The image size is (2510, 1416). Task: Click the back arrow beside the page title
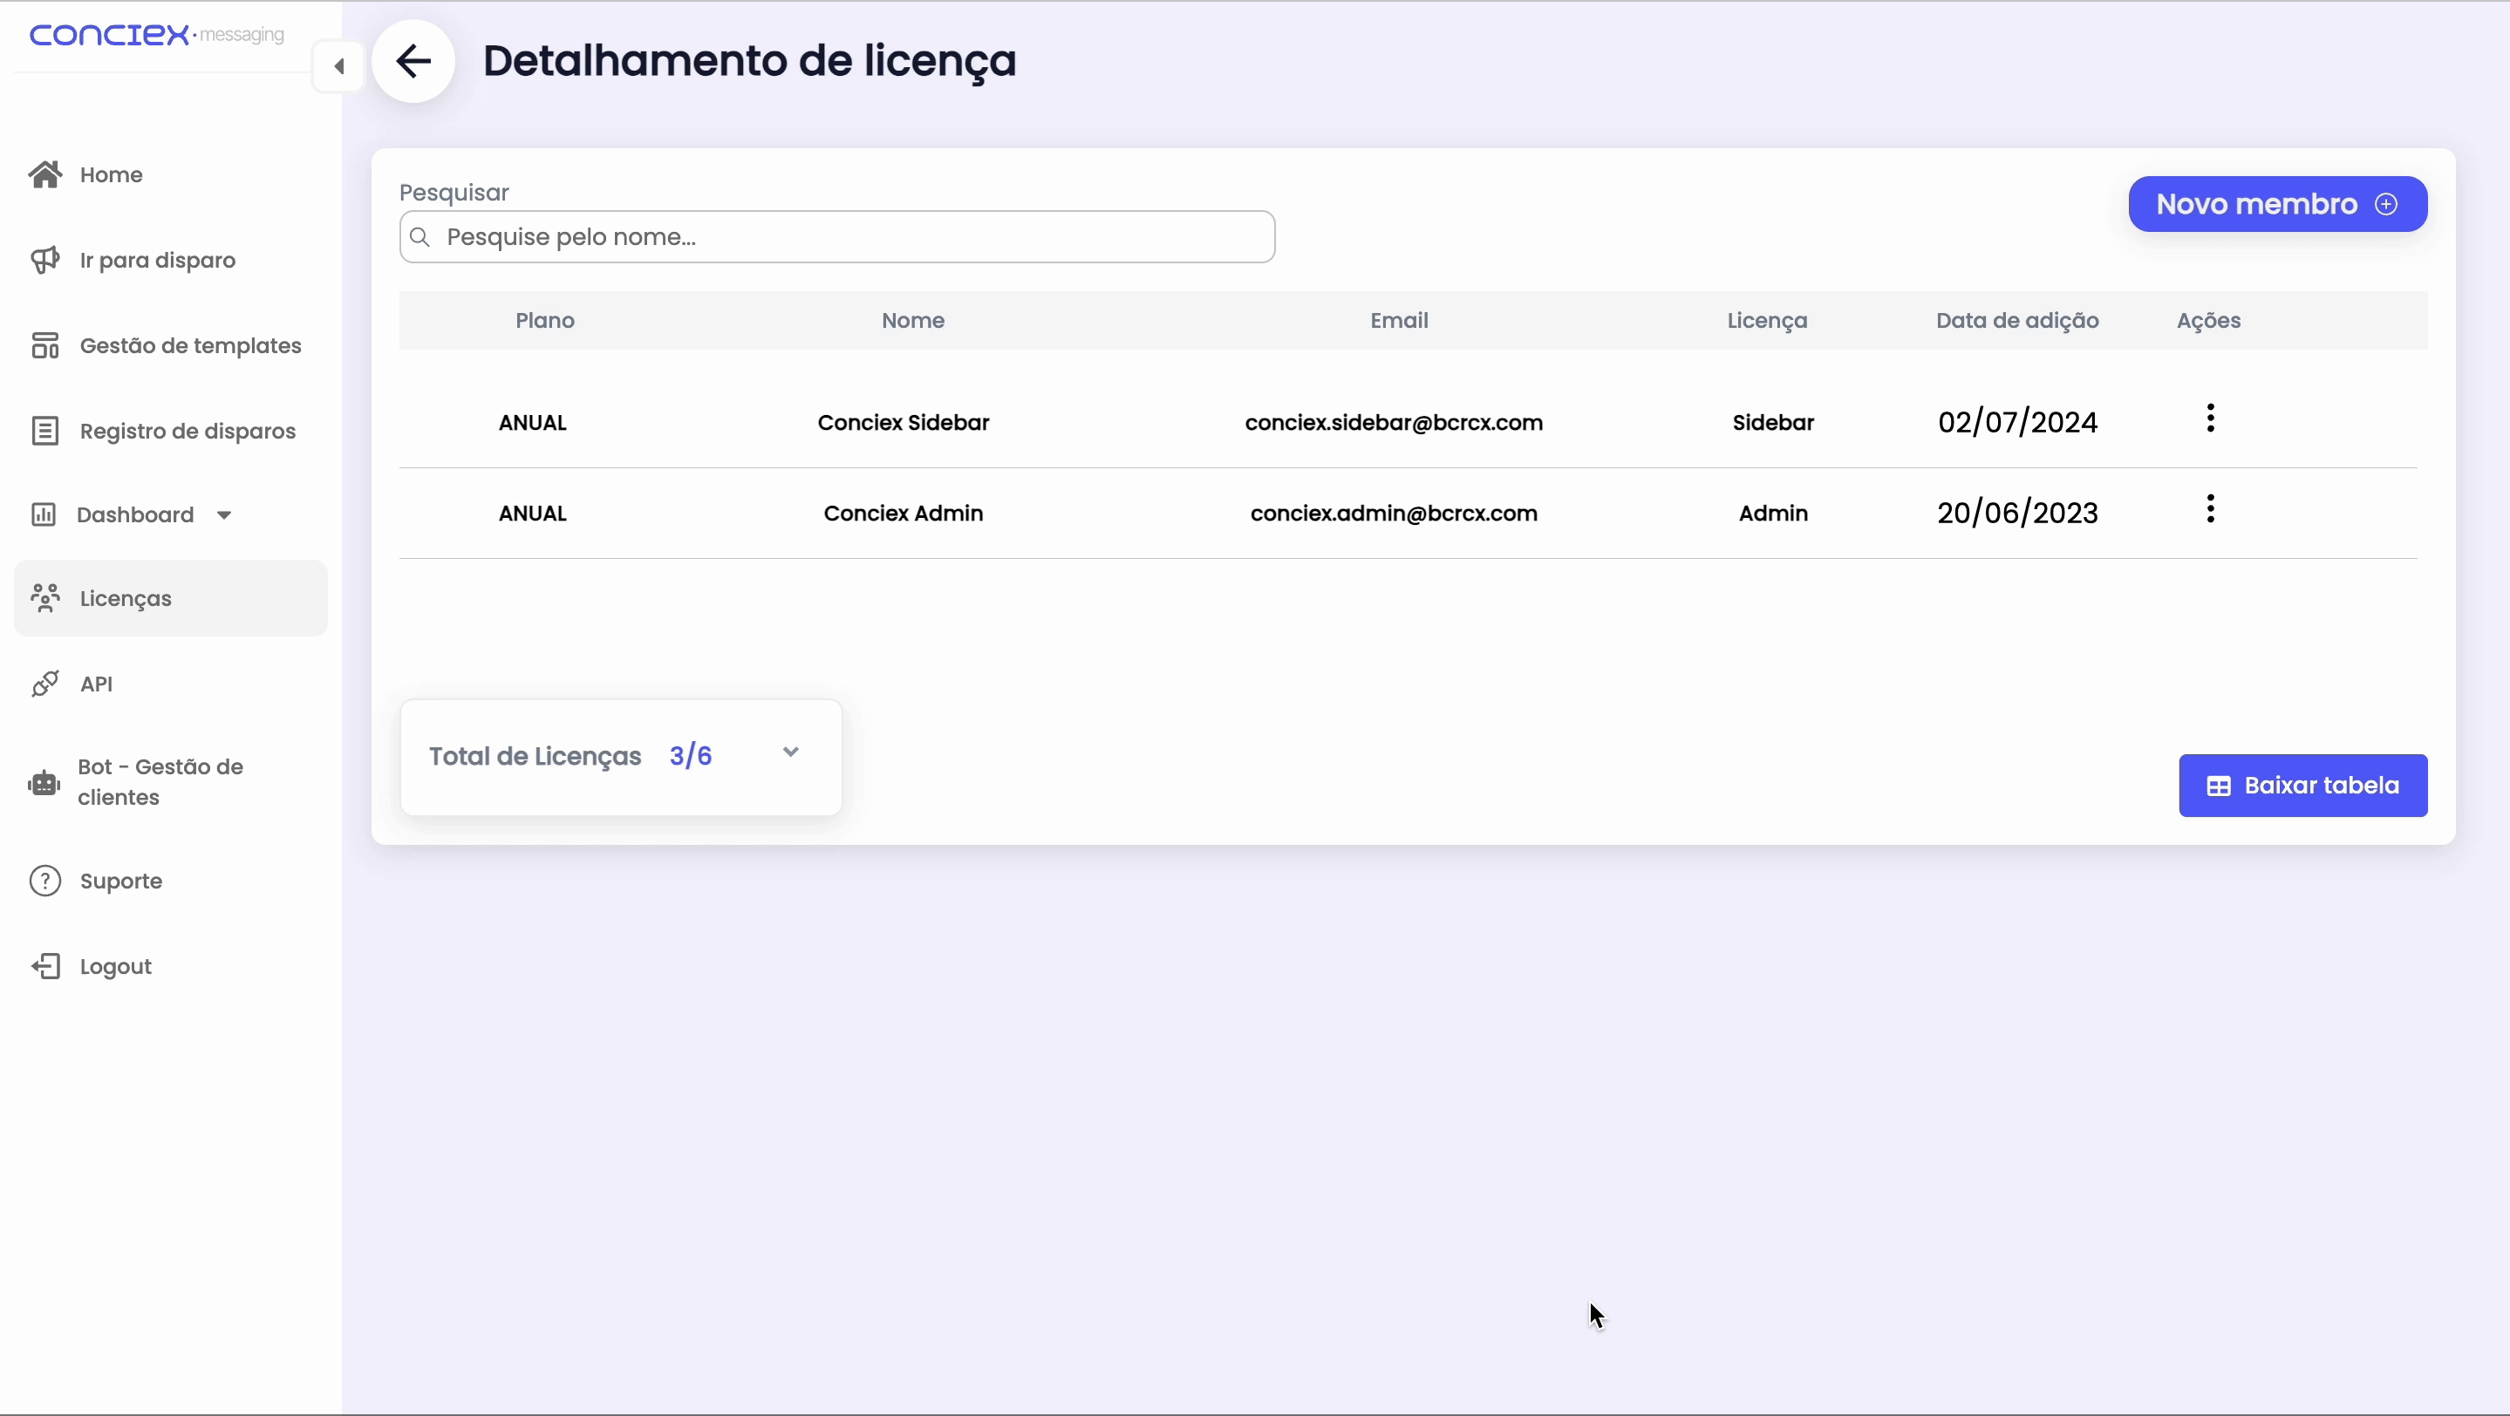tap(413, 61)
